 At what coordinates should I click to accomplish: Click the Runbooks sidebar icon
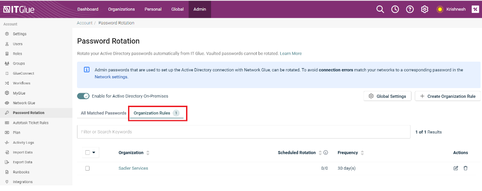[7, 172]
